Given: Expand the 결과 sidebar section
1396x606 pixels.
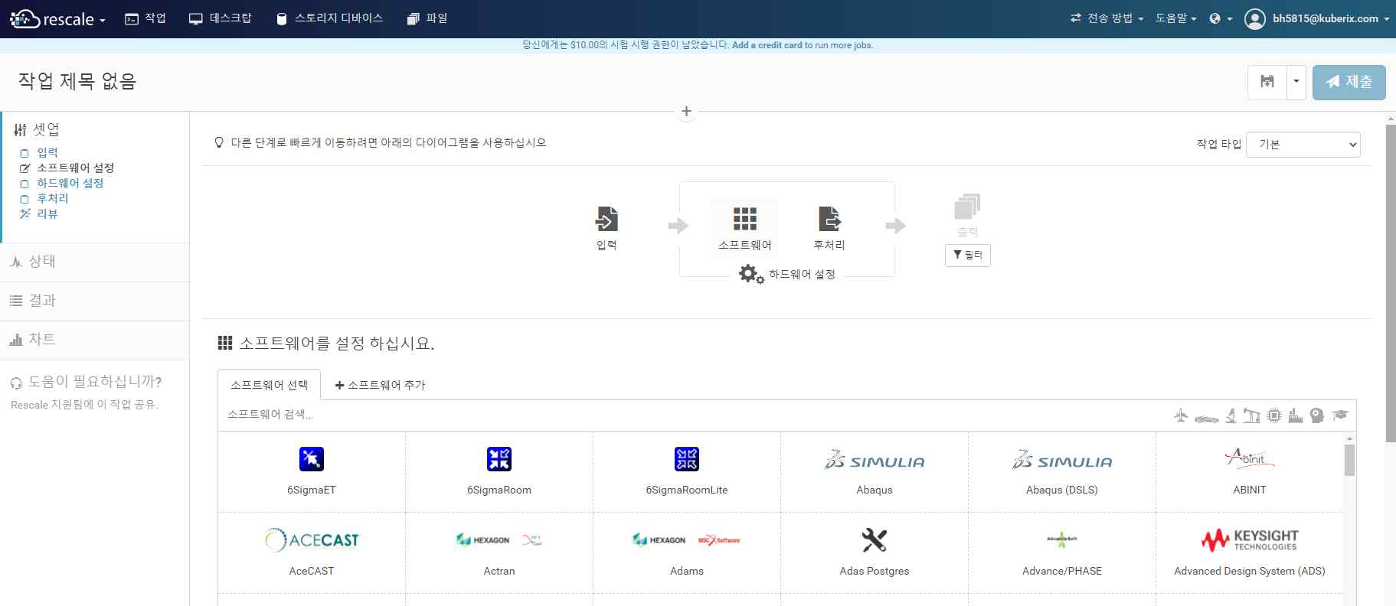Looking at the screenshot, I should tap(94, 301).
